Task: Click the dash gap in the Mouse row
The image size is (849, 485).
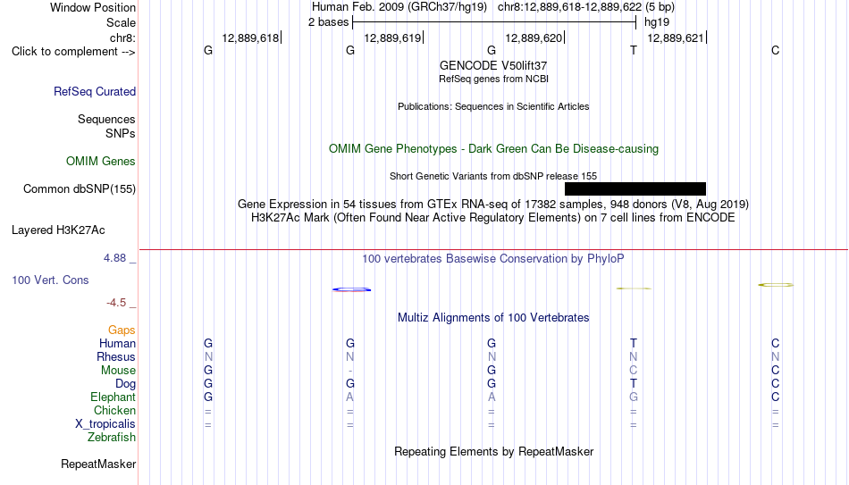Action: (350, 371)
